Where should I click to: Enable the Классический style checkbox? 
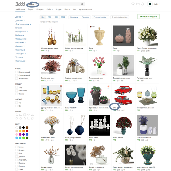tap(17, 72)
